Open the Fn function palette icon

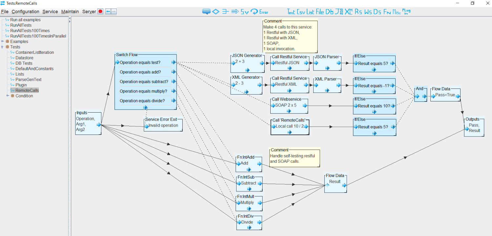387,12
